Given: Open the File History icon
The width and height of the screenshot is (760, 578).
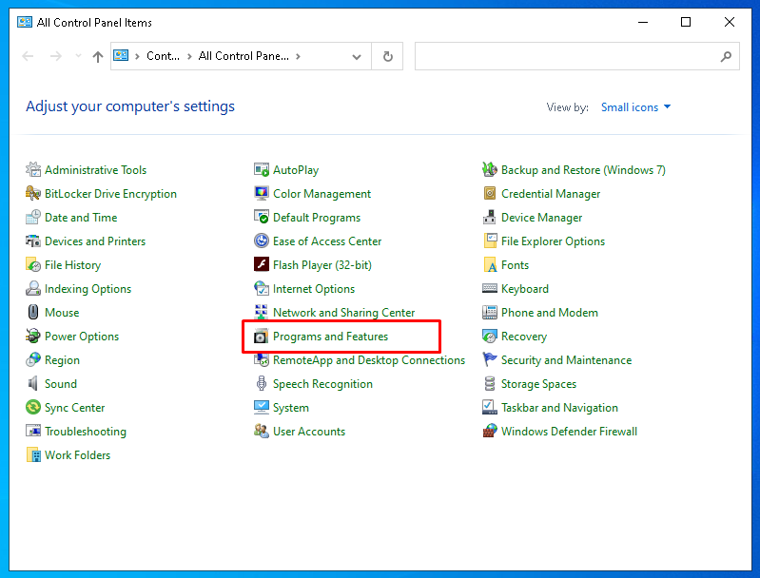Looking at the screenshot, I should click(x=33, y=264).
